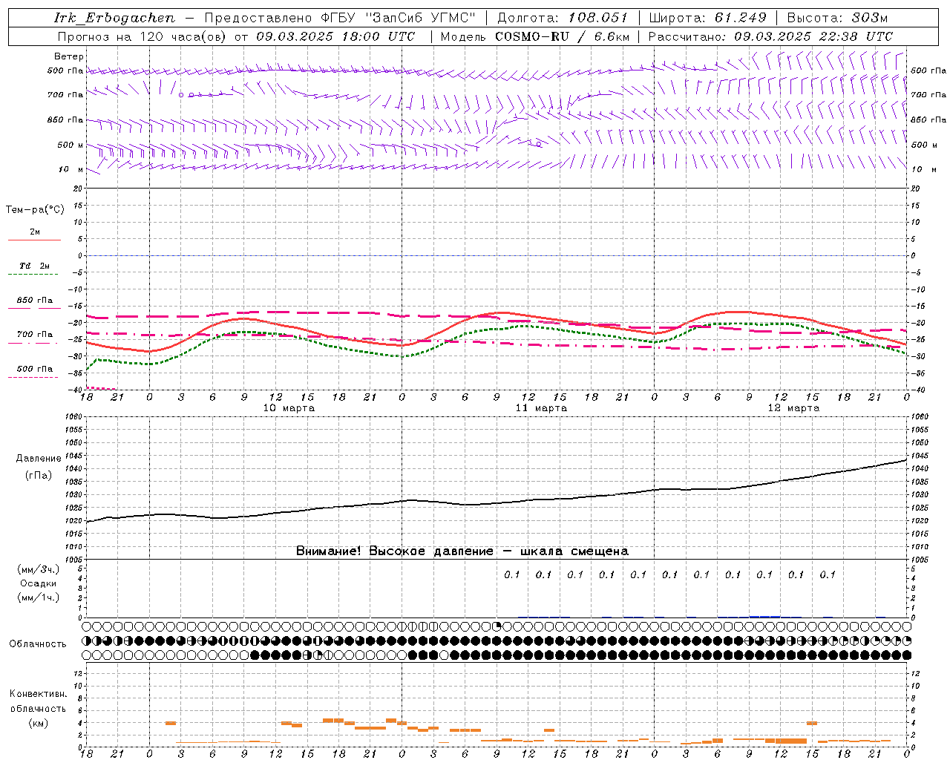Viewport: 950px width, 760px height.
Task: Click the orange convective bar at 15h, 12 марта
Action: (x=812, y=723)
